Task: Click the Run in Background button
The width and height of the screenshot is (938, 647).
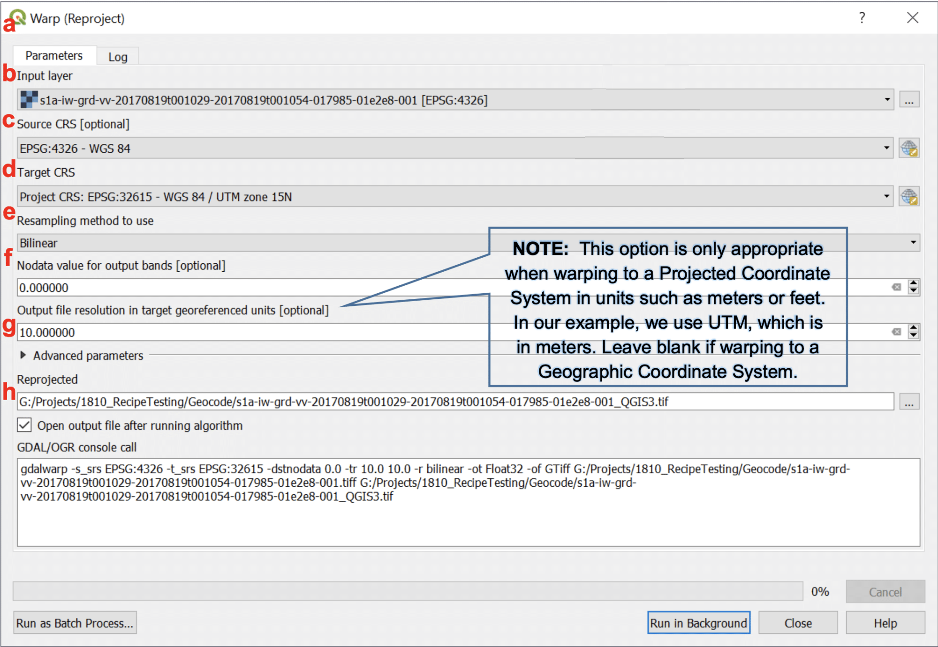Action: tap(698, 623)
